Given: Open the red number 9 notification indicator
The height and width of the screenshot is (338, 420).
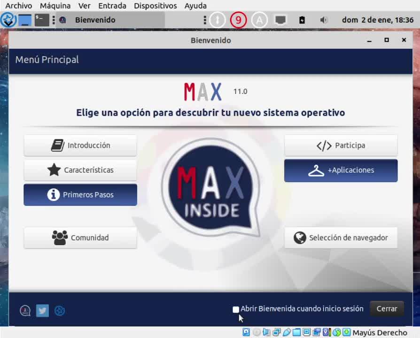Looking at the screenshot, I should [x=238, y=20].
